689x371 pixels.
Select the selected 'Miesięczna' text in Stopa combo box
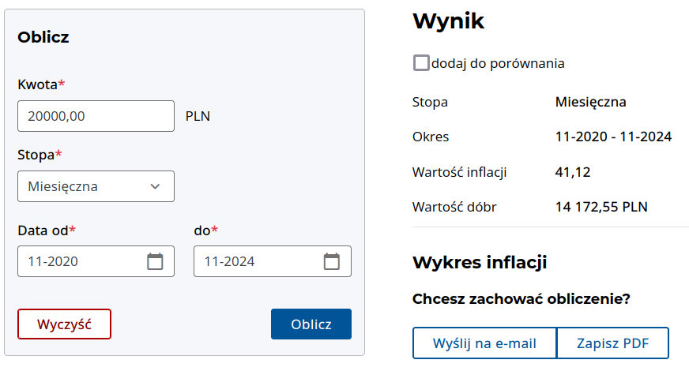coord(62,187)
